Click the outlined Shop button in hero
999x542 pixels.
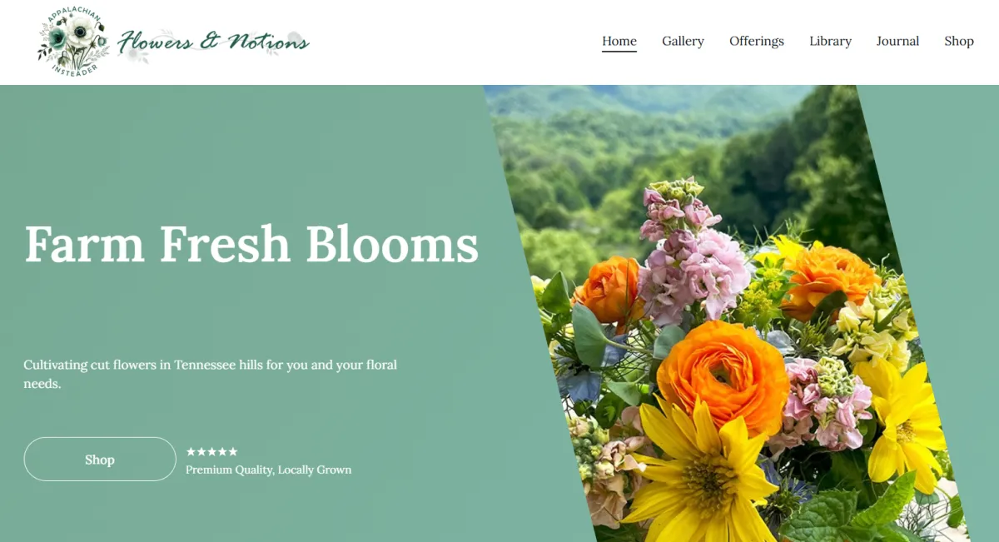pos(100,459)
